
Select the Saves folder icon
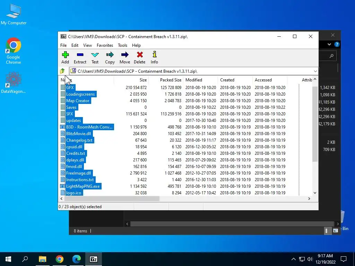[x=63, y=107]
